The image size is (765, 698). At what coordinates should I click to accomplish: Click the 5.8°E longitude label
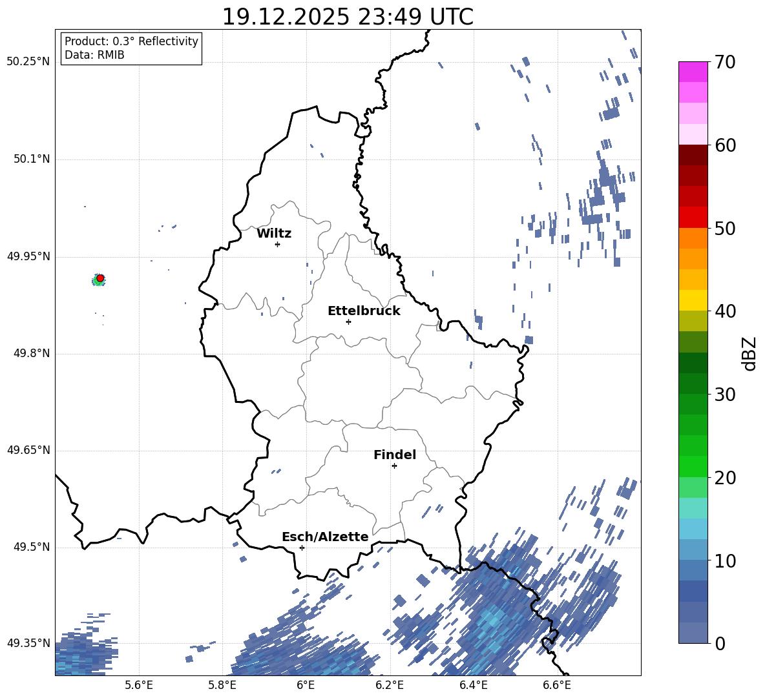point(222,686)
